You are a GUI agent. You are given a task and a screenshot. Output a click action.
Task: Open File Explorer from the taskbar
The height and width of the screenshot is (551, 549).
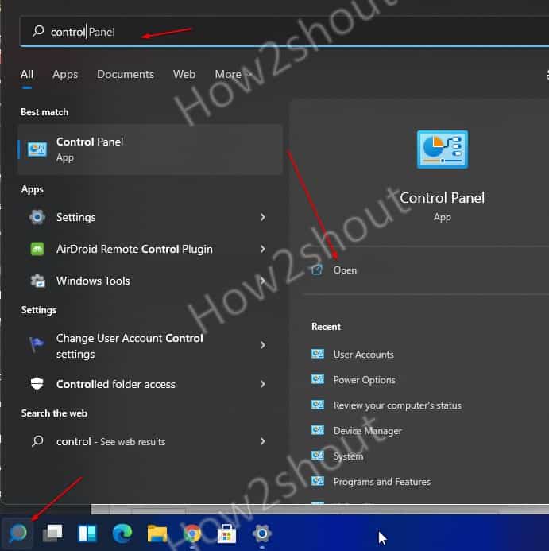tap(157, 533)
